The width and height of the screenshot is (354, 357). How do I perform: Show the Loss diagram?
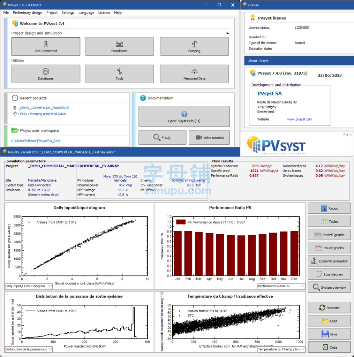(329, 274)
